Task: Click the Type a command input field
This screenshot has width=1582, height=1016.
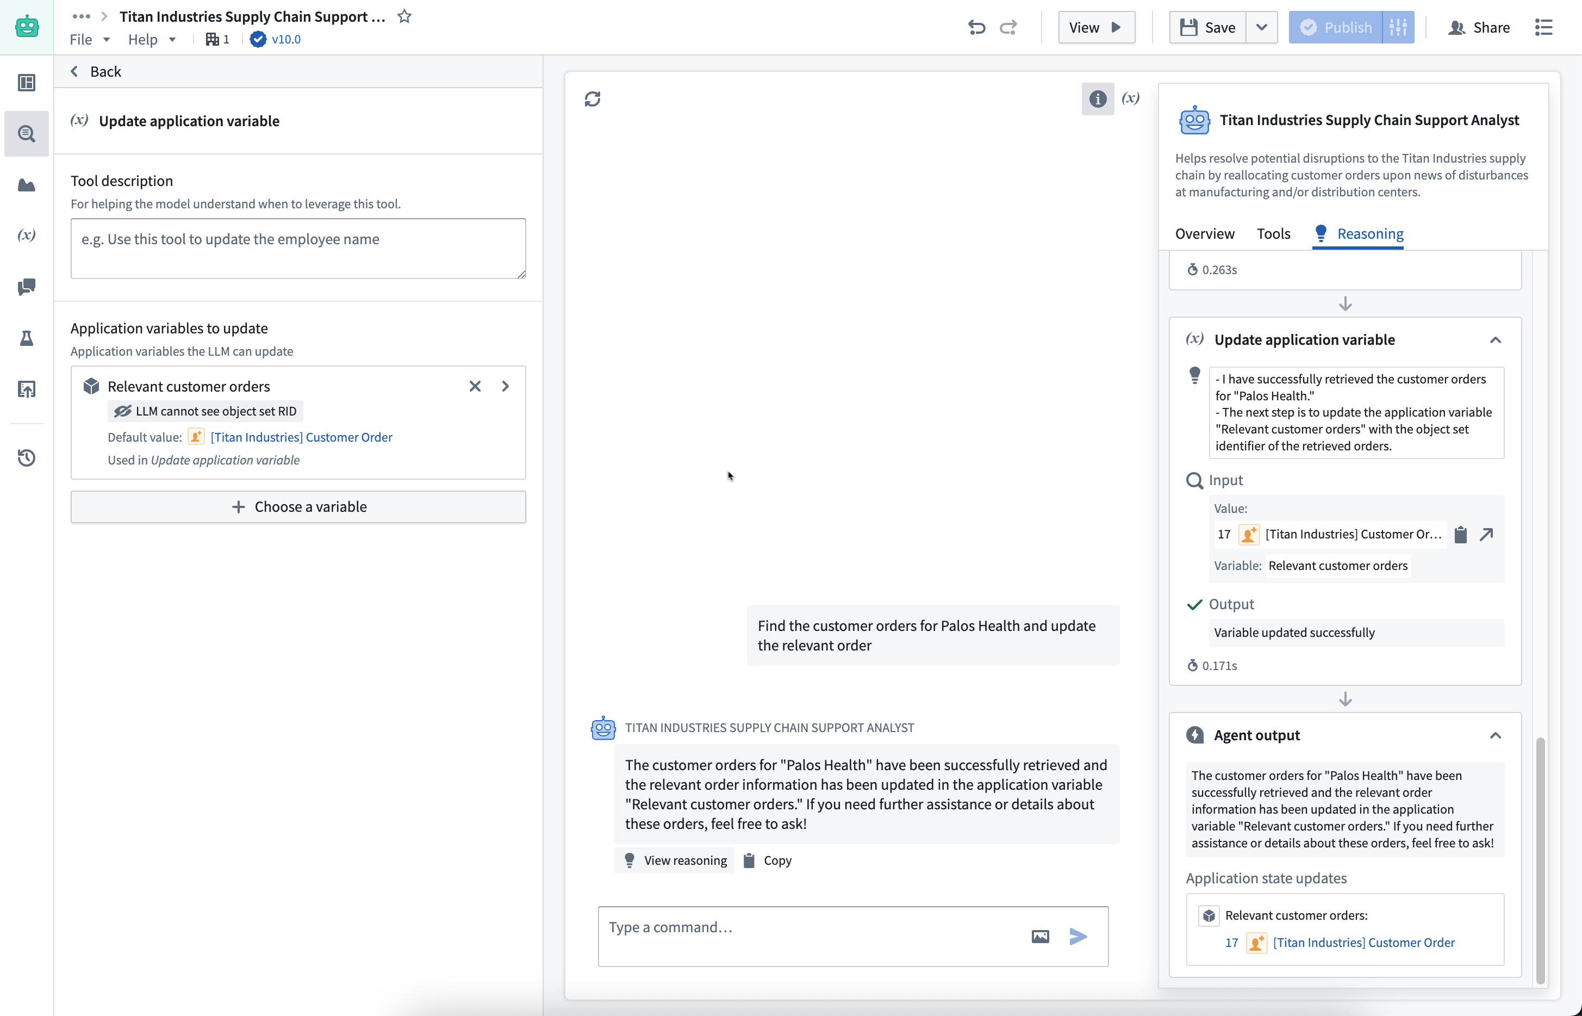Action: point(792,927)
